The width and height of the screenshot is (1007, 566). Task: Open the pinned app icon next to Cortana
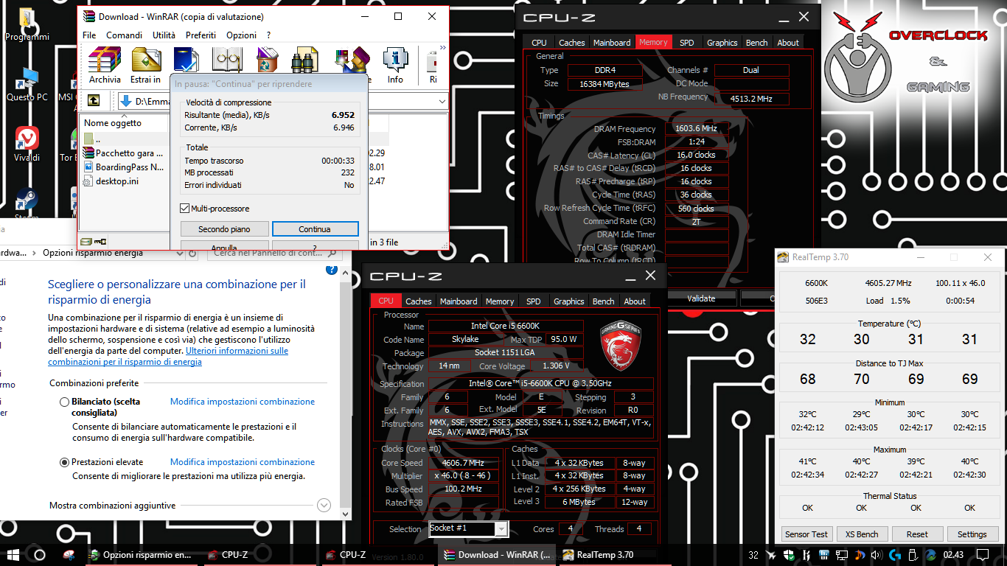pyautogui.click(x=69, y=555)
